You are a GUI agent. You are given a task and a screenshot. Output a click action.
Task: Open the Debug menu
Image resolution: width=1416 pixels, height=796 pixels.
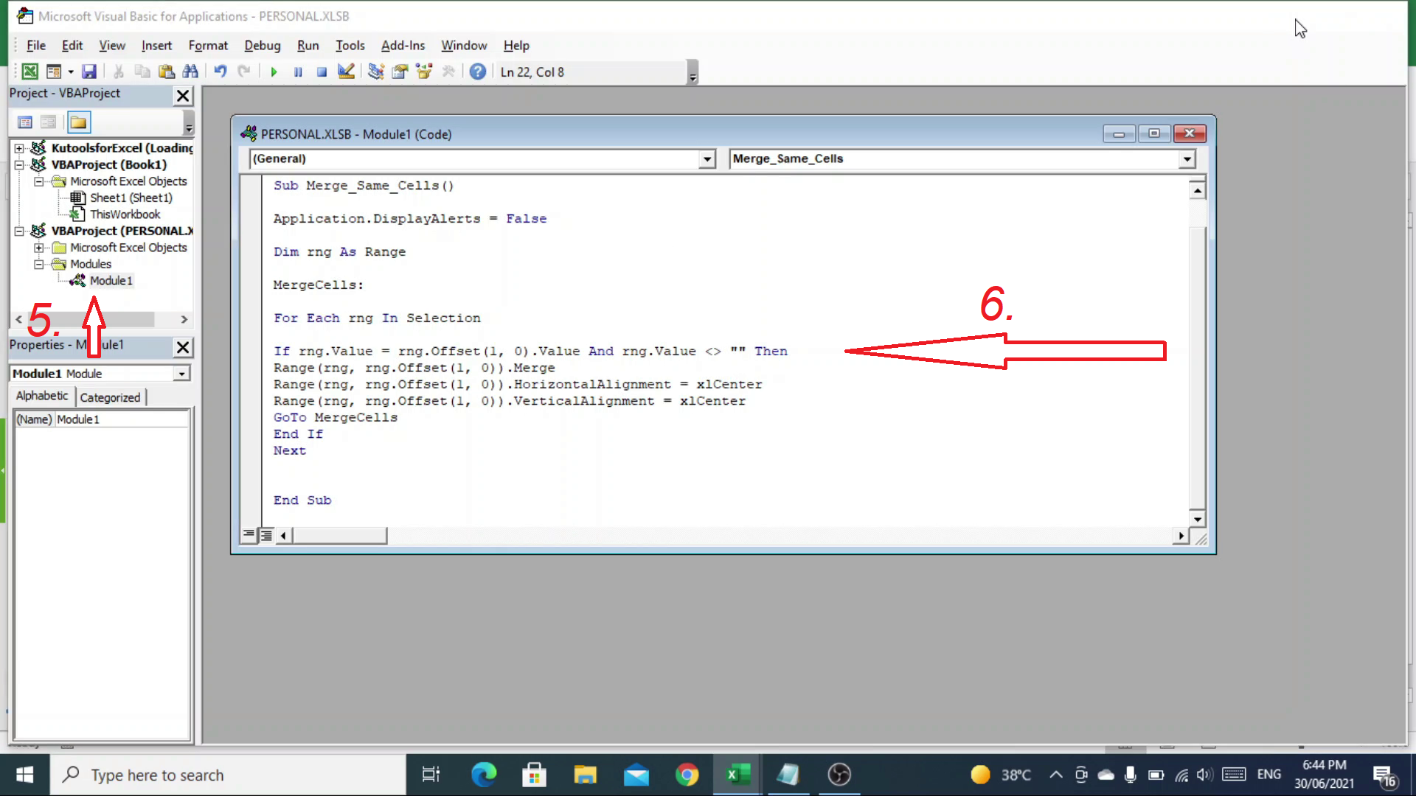coord(263,46)
